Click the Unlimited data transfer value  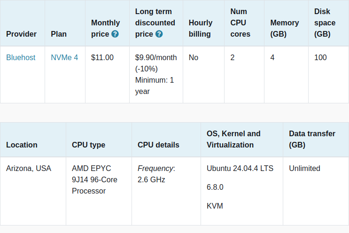[304, 168]
